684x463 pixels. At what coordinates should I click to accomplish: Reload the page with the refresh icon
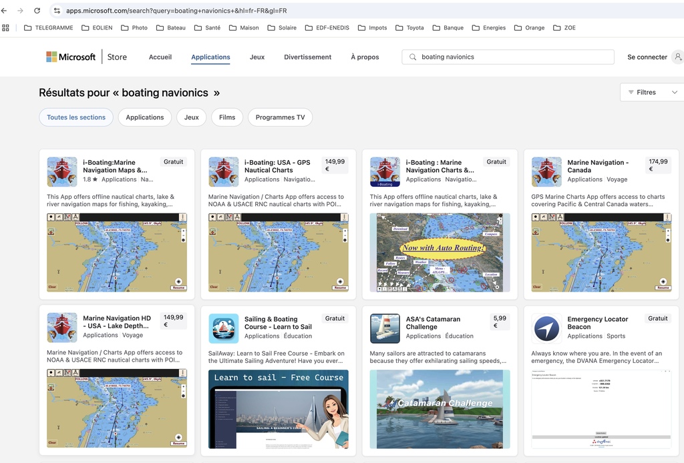point(37,11)
